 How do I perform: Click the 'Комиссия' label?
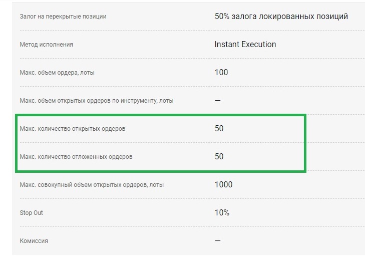[34, 241]
